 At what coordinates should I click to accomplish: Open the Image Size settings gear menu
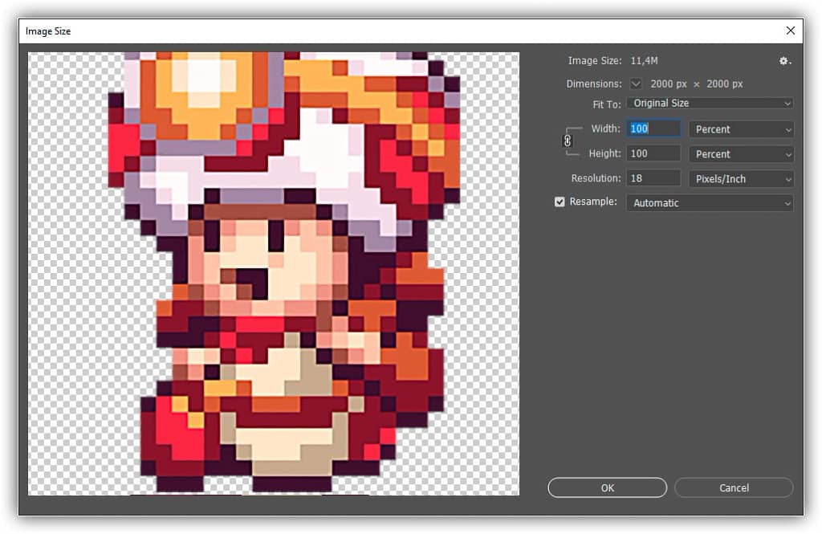(x=784, y=61)
